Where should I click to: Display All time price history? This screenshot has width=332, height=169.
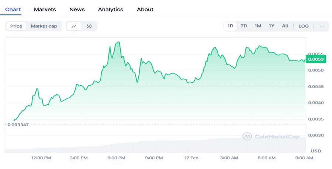pos(285,26)
